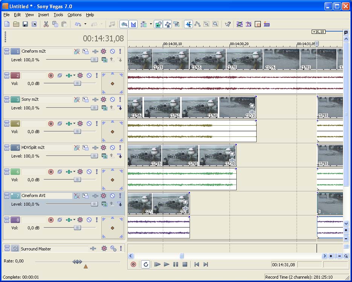The width and height of the screenshot is (352, 282).
Task: Toggle Auto Ripple toolbar button
Action: coord(144,24)
